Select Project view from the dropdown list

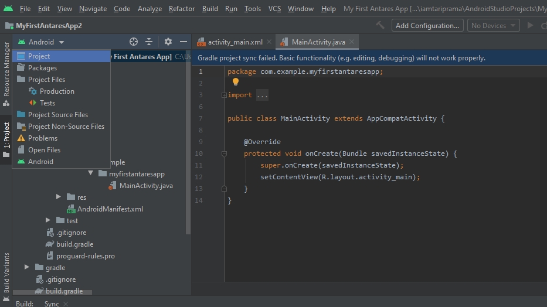coord(39,56)
